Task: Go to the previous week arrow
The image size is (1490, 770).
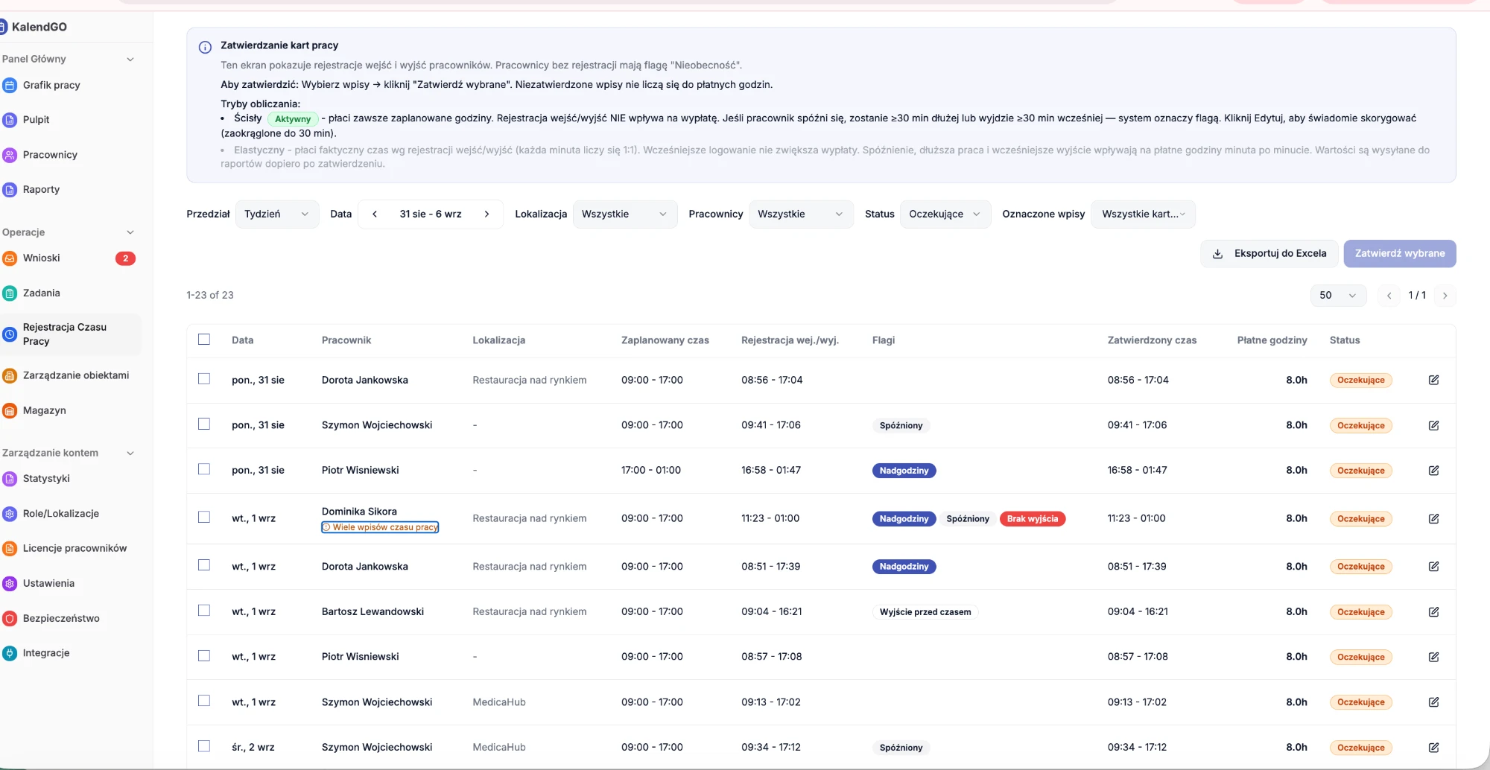Action: coord(375,214)
